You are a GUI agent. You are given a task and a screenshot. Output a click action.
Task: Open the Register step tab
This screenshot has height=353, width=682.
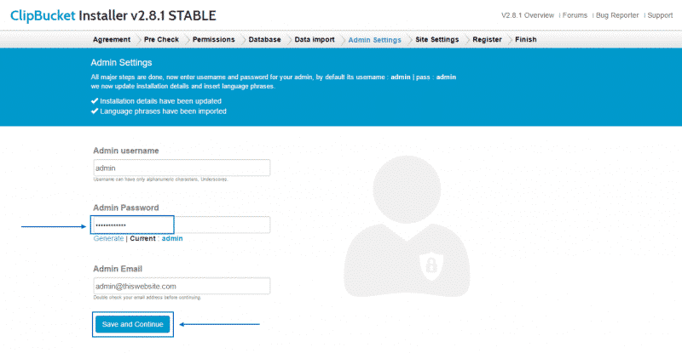(x=487, y=39)
